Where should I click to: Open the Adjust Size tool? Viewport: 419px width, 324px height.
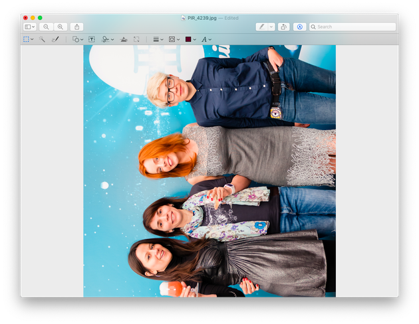click(136, 39)
